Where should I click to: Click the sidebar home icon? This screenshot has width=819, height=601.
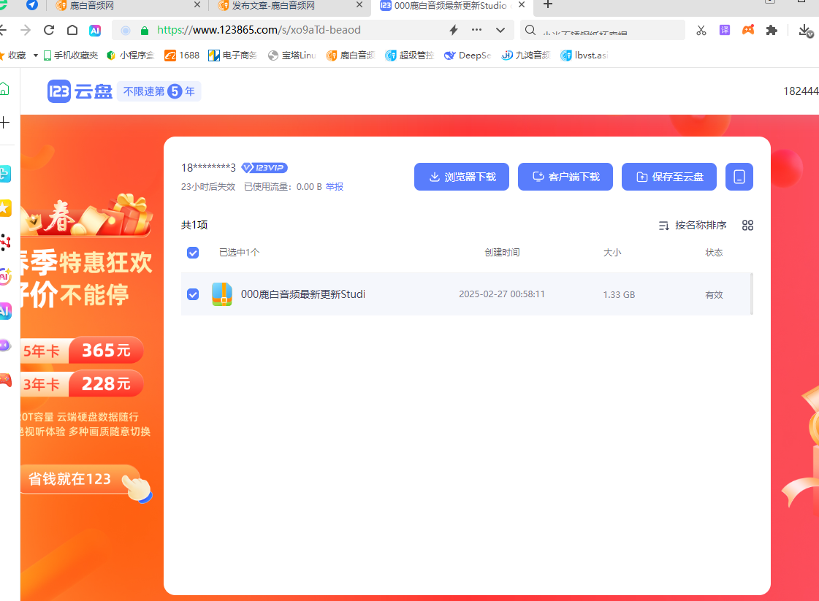pos(4,89)
